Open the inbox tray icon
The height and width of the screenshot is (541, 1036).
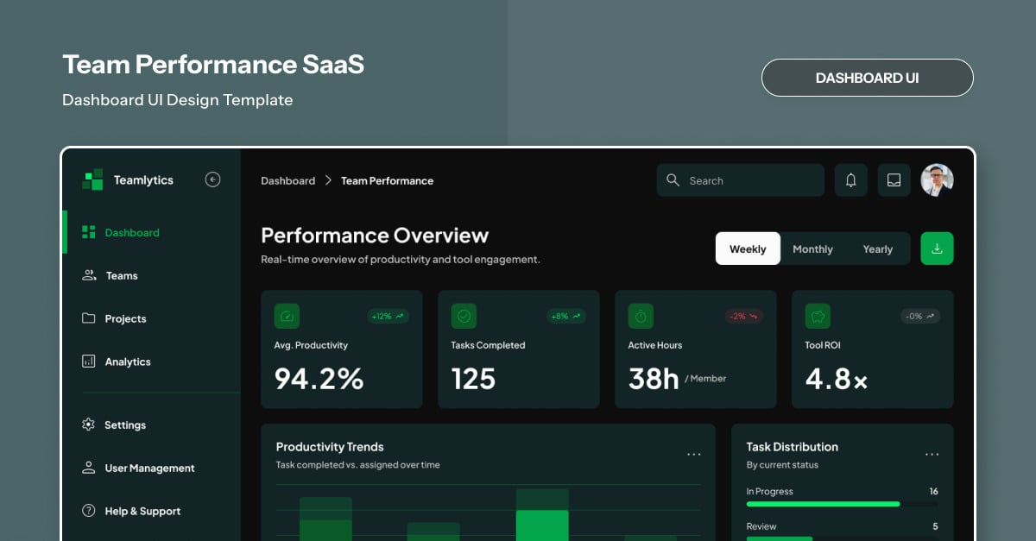coord(894,180)
